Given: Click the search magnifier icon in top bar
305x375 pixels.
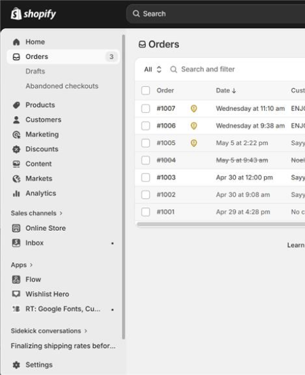Looking at the screenshot, I should pos(136,13).
